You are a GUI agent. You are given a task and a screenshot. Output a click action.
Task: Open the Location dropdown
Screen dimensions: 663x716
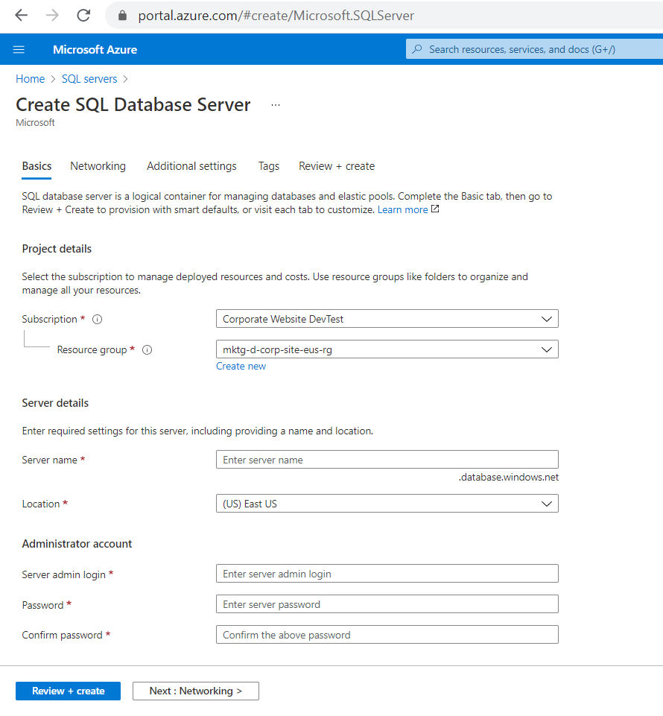387,504
